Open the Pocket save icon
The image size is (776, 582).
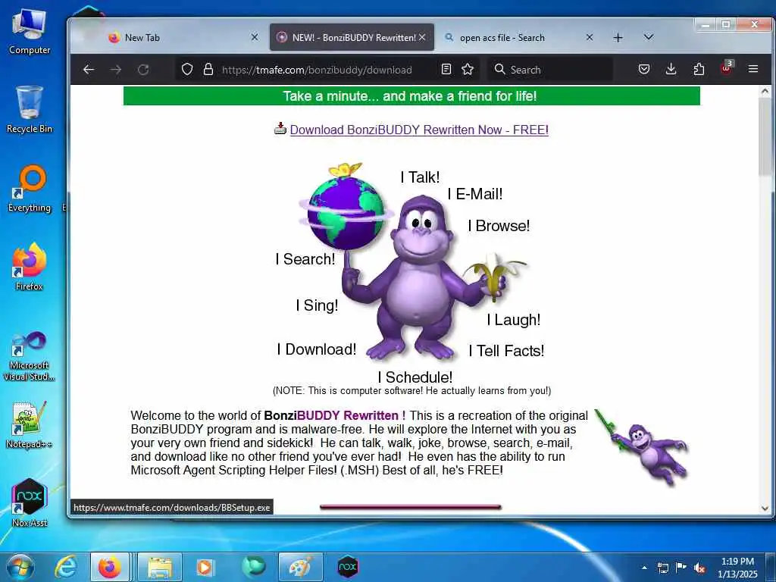644,69
